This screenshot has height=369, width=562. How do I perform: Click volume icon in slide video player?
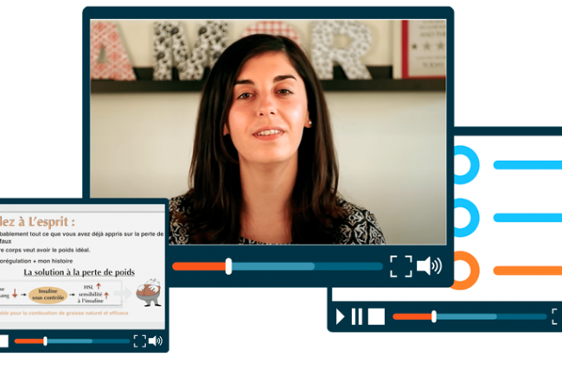pyautogui.click(x=156, y=341)
